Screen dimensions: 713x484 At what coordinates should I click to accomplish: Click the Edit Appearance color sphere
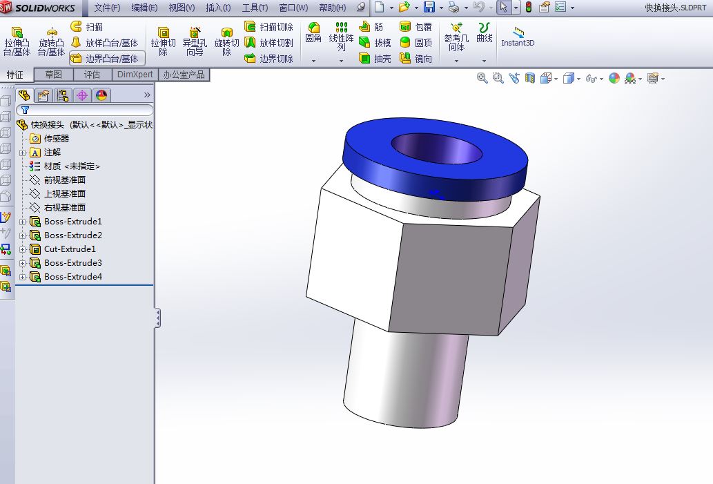(614, 78)
